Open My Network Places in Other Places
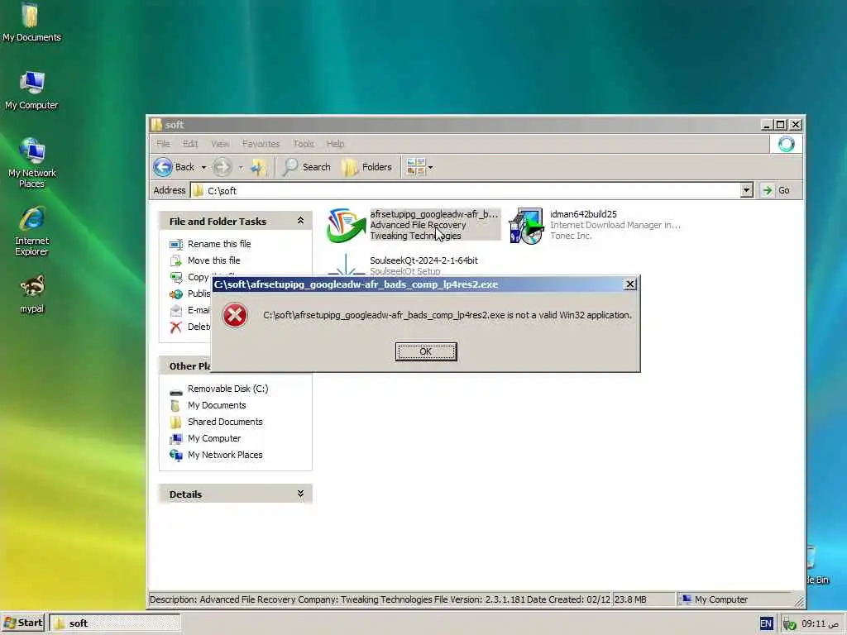847x635 pixels. coord(225,456)
